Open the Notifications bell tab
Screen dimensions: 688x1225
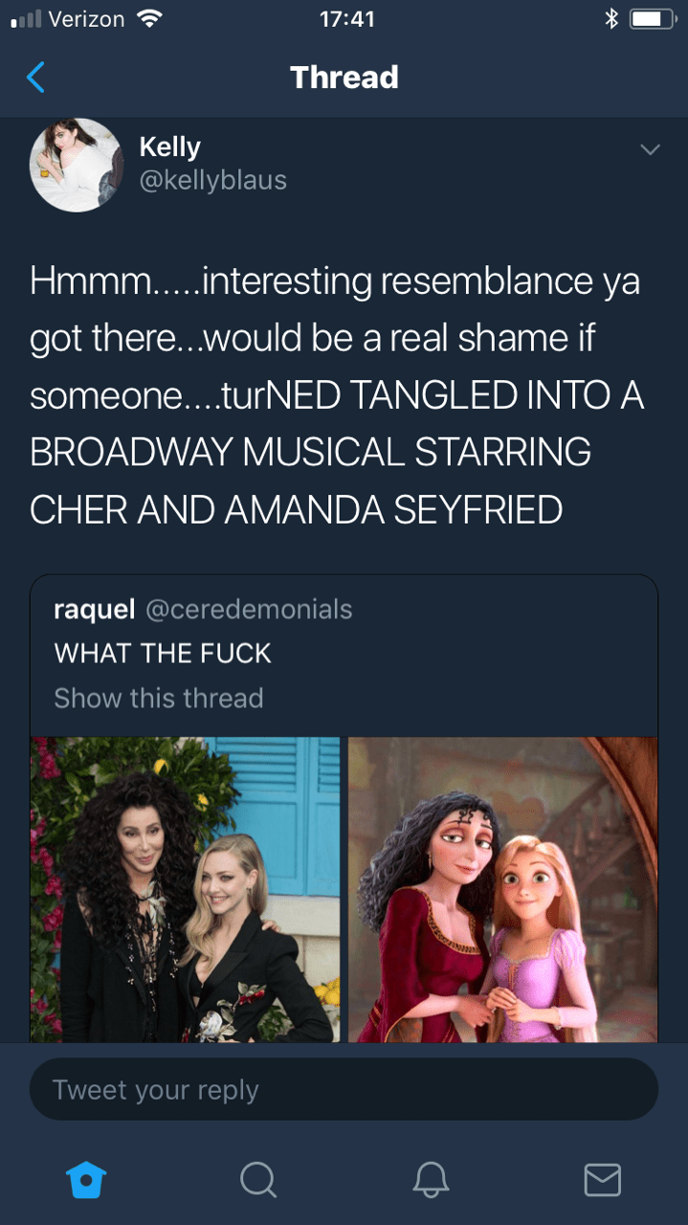[x=431, y=1180]
